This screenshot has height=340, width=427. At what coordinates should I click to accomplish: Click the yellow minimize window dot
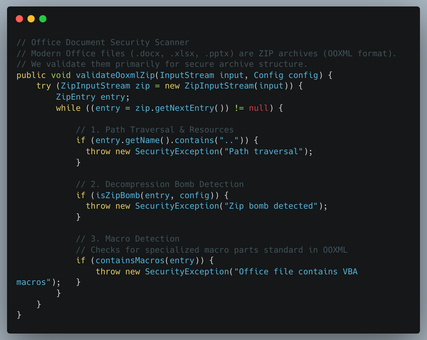[31, 19]
